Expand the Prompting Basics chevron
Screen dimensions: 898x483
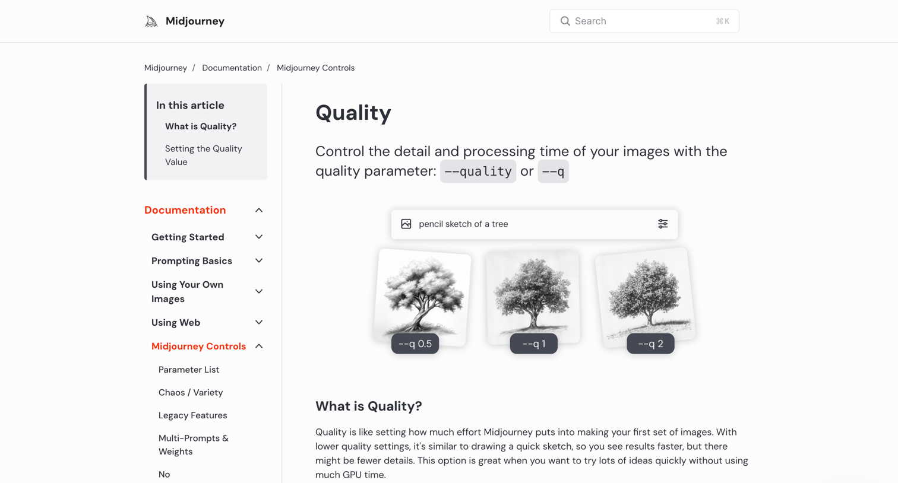click(x=259, y=260)
